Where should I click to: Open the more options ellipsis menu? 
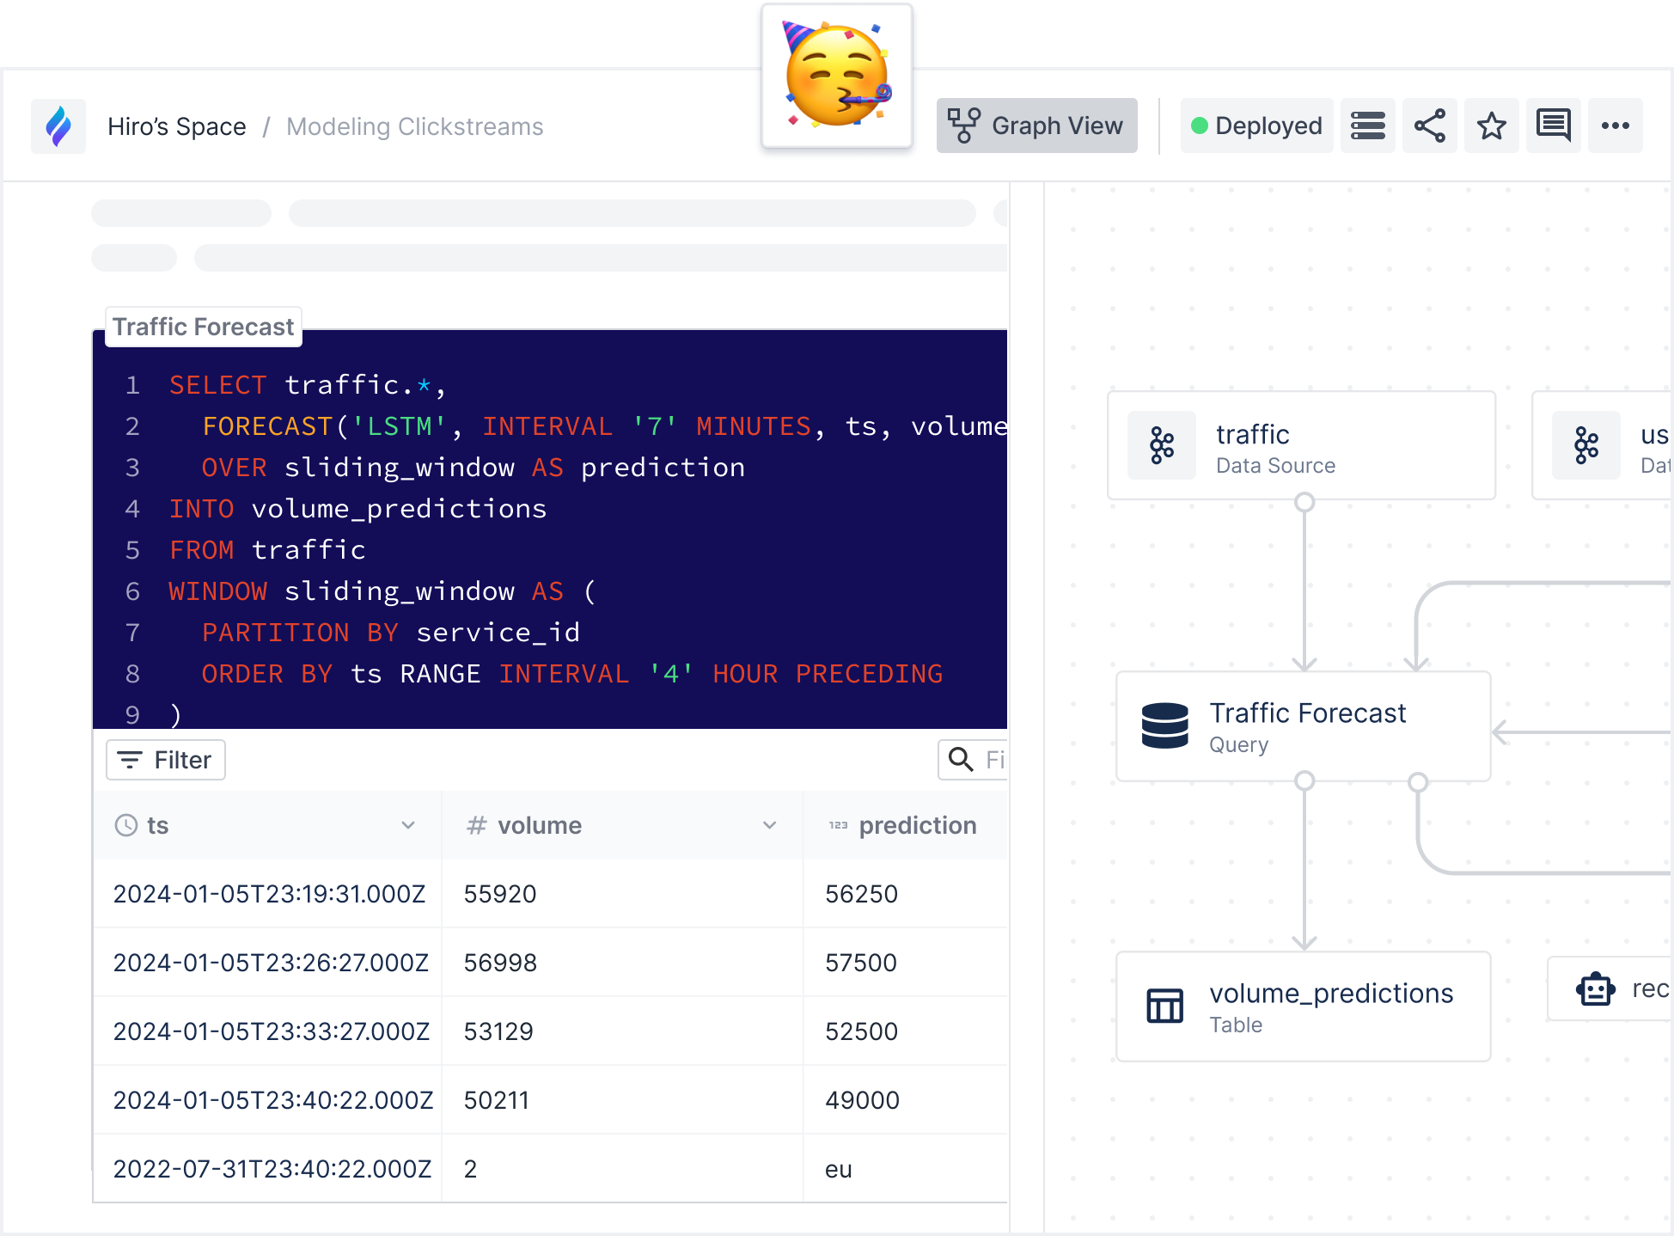coord(1615,125)
